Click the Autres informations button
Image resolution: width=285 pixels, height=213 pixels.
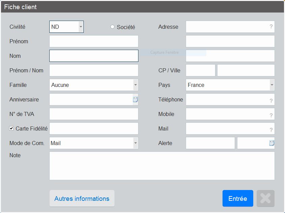(82, 198)
